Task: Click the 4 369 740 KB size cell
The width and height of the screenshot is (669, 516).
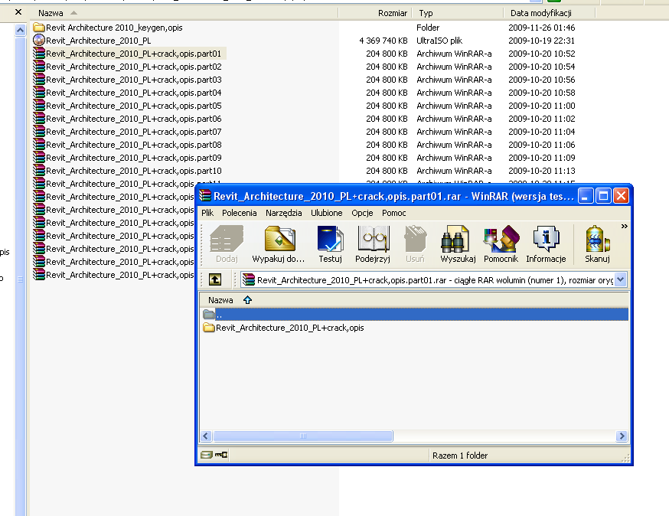Action: (383, 41)
